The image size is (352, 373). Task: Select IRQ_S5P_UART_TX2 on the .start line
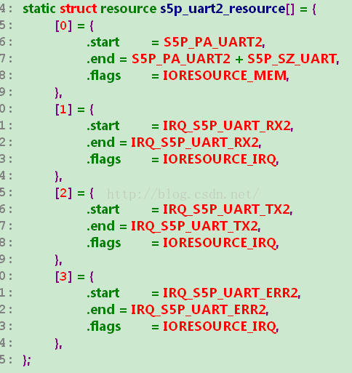pos(226,209)
